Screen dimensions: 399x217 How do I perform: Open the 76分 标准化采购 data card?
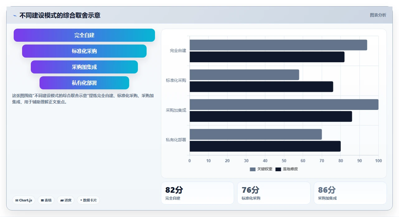274,193
